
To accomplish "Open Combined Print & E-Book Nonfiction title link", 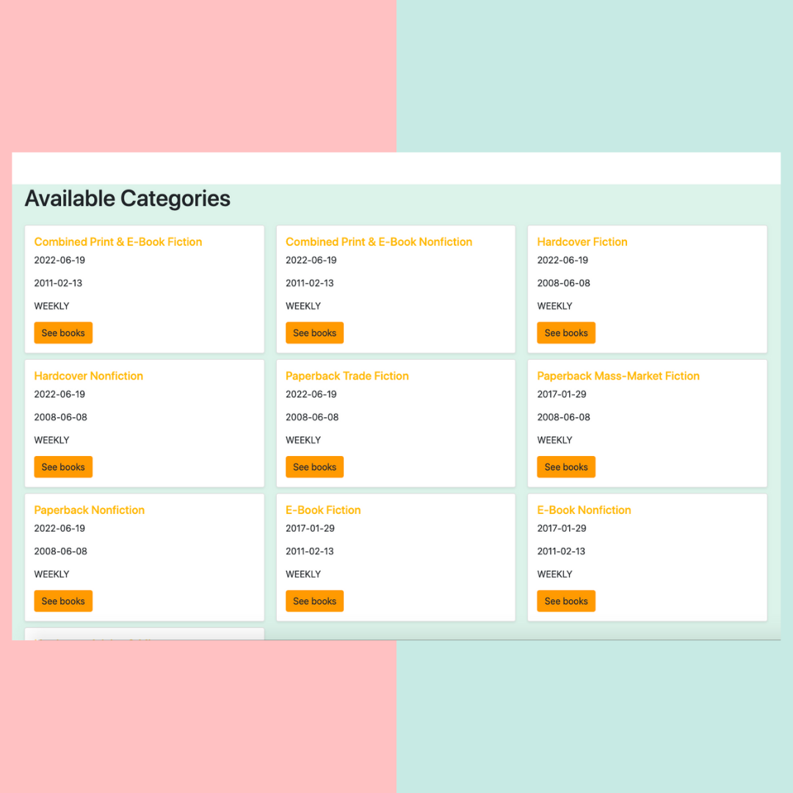I will pos(378,242).
